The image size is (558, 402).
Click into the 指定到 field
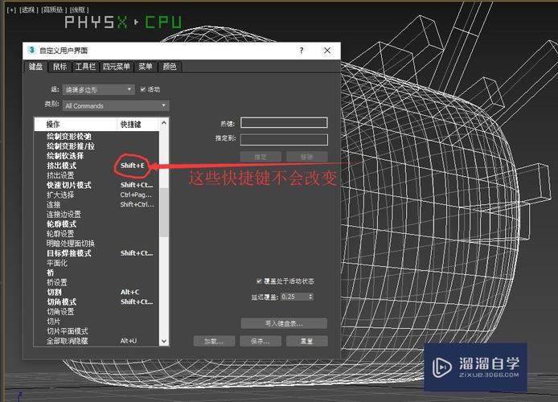[x=284, y=139]
